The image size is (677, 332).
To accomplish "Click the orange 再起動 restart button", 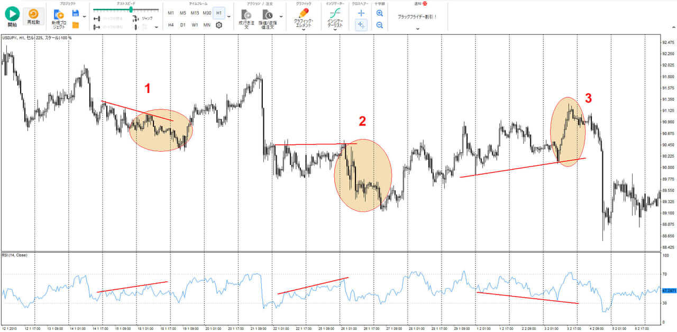I will (x=34, y=16).
